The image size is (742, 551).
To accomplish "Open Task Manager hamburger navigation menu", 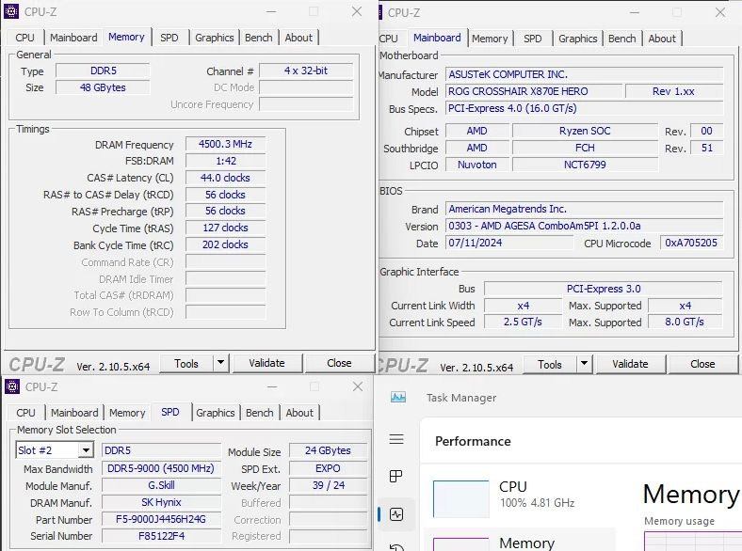I will [396, 440].
